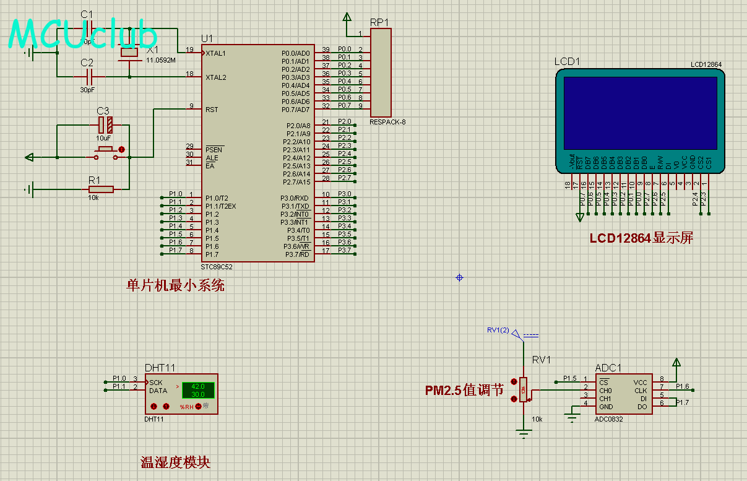Click the R1 10k resistor
Viewport: 747px width, 481px height.
pyautogui.click(x=100, y=189)
